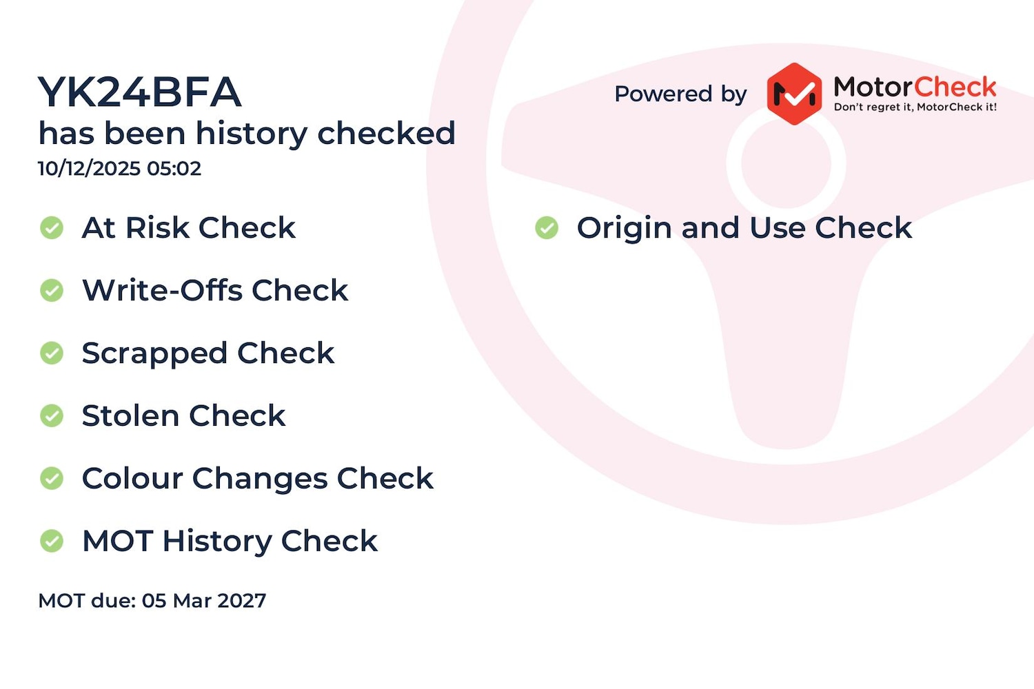Click the Powered by text
Image resolution: width=1034 pixels, height=689 pixels.
(x=680, y=94)
